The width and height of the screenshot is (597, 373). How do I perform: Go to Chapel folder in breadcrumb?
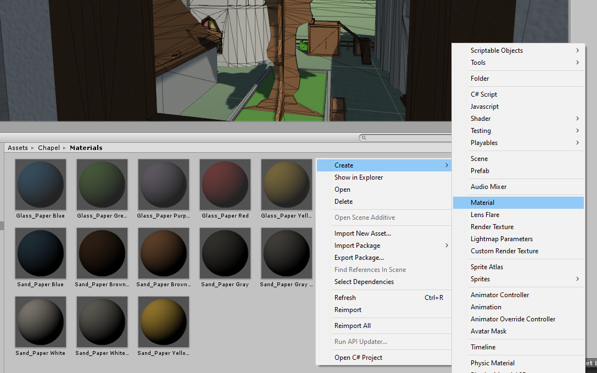[49, 148]
